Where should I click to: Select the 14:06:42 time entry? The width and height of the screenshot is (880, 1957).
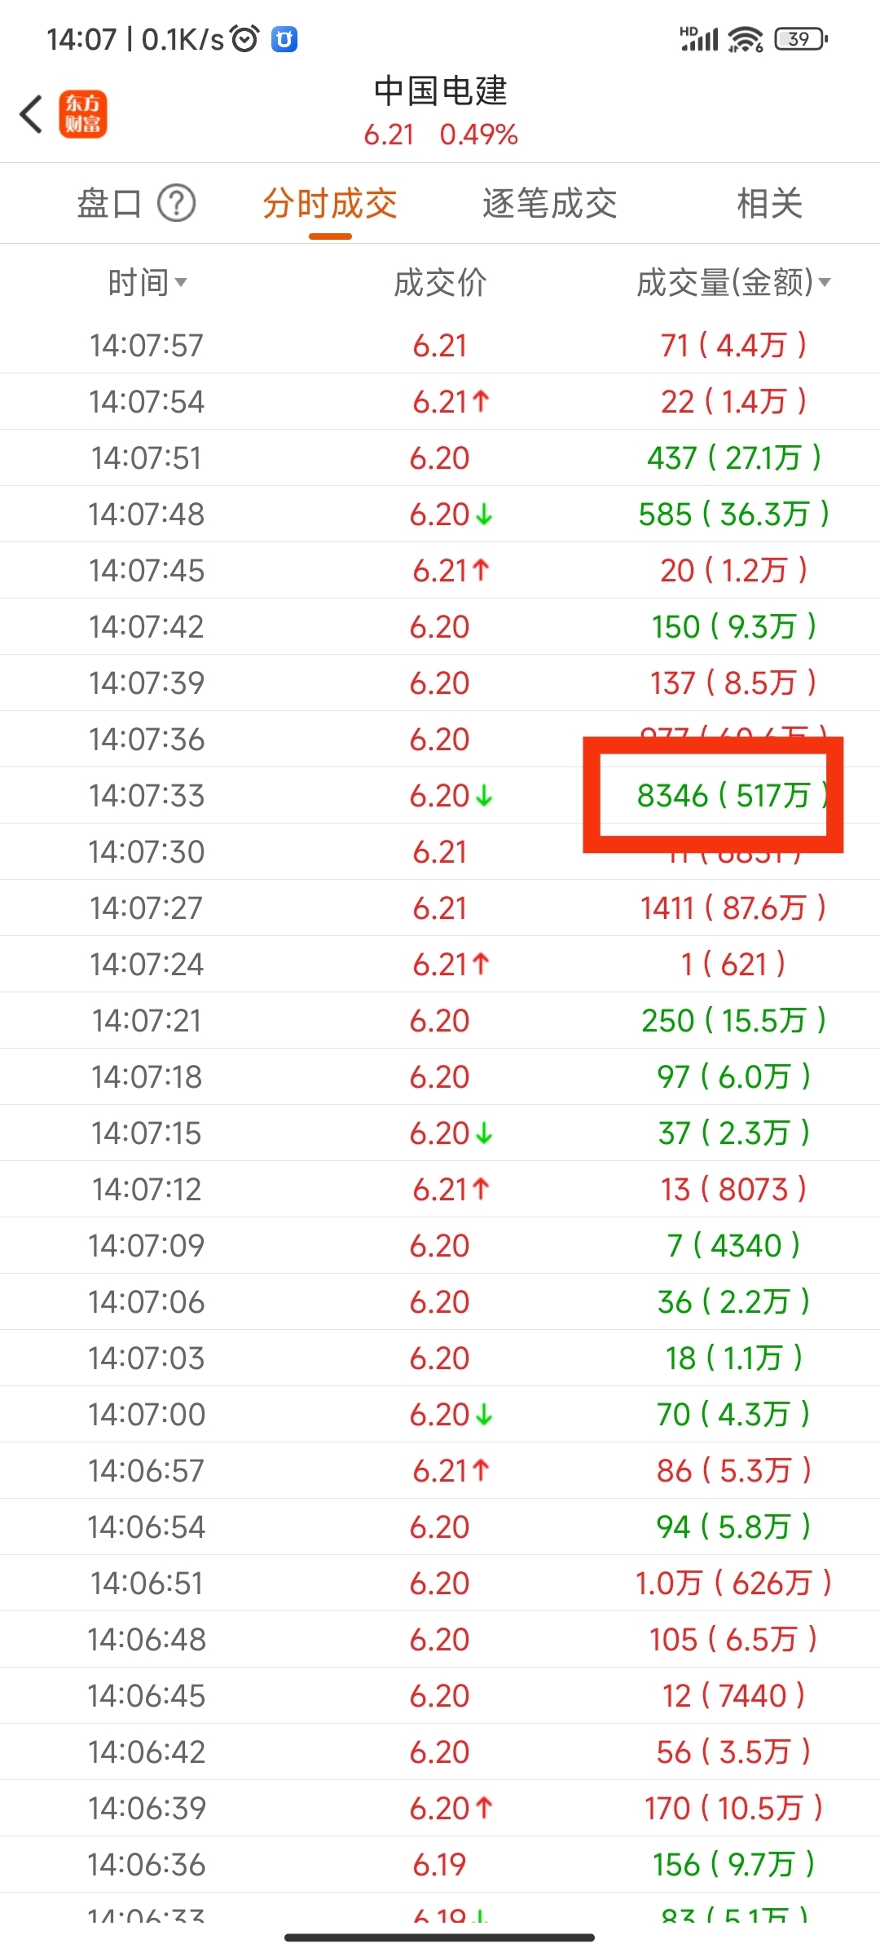pos(147,1752)
